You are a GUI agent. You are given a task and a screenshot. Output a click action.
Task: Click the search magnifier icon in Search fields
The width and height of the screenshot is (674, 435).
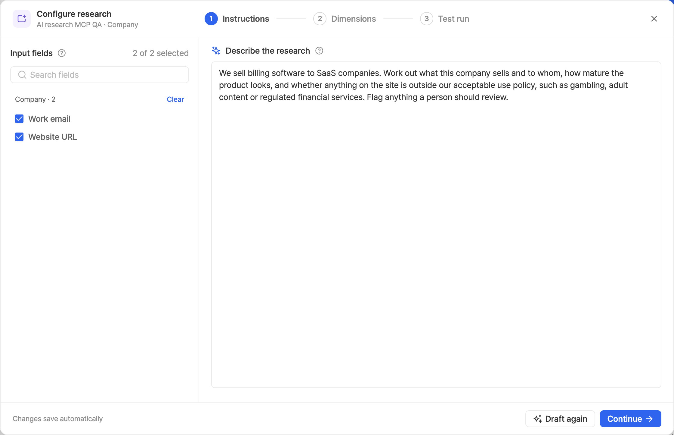(22, 75)
